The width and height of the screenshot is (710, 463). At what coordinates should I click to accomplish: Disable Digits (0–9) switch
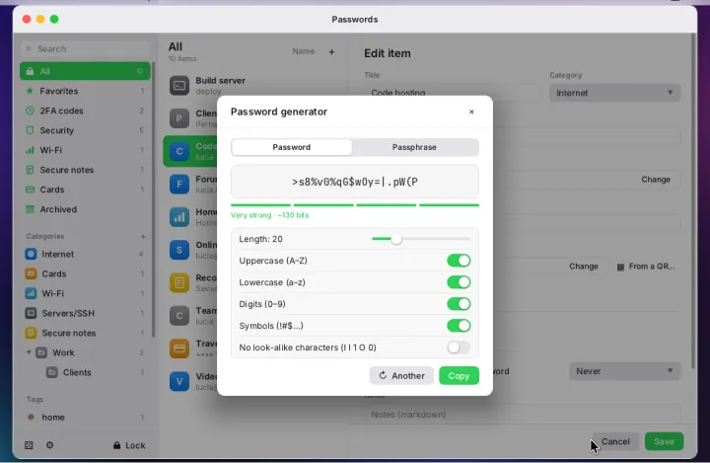(x=459, y=304)
